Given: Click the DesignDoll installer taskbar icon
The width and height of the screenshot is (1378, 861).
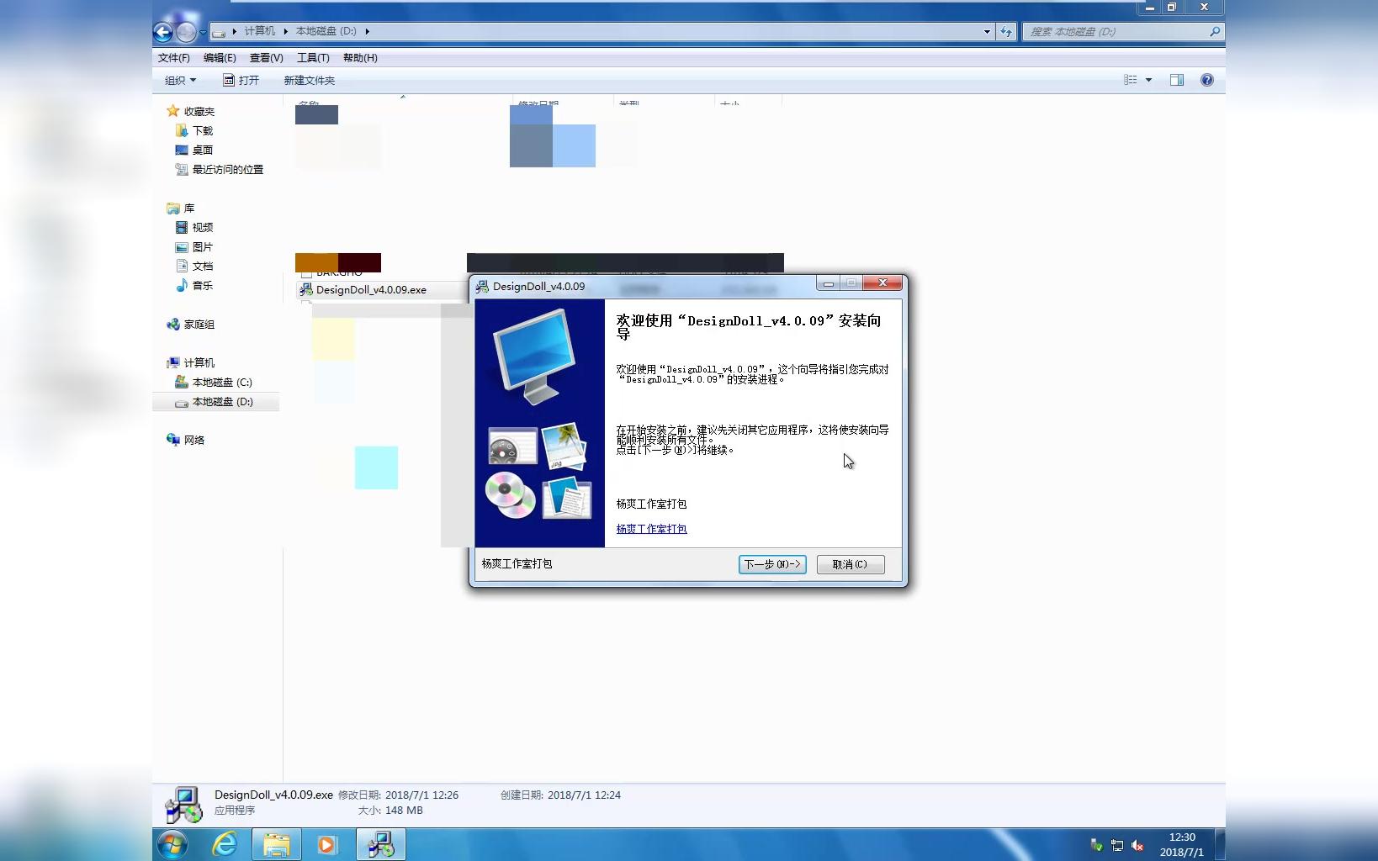Looking at the screenshot, I should 380,844.
